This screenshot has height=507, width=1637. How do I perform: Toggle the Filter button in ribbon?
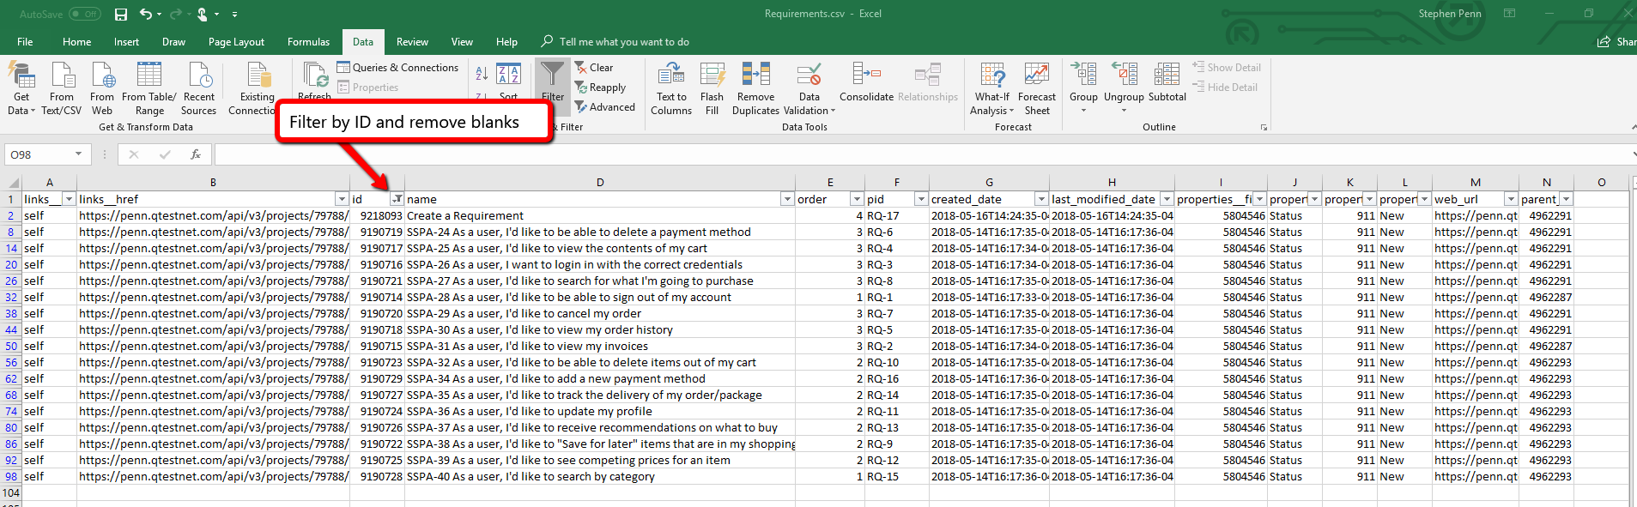553,81
